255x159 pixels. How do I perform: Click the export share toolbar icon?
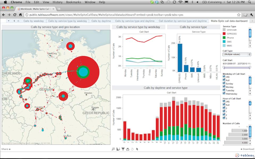pyautogui.click(x=128, y=149)
